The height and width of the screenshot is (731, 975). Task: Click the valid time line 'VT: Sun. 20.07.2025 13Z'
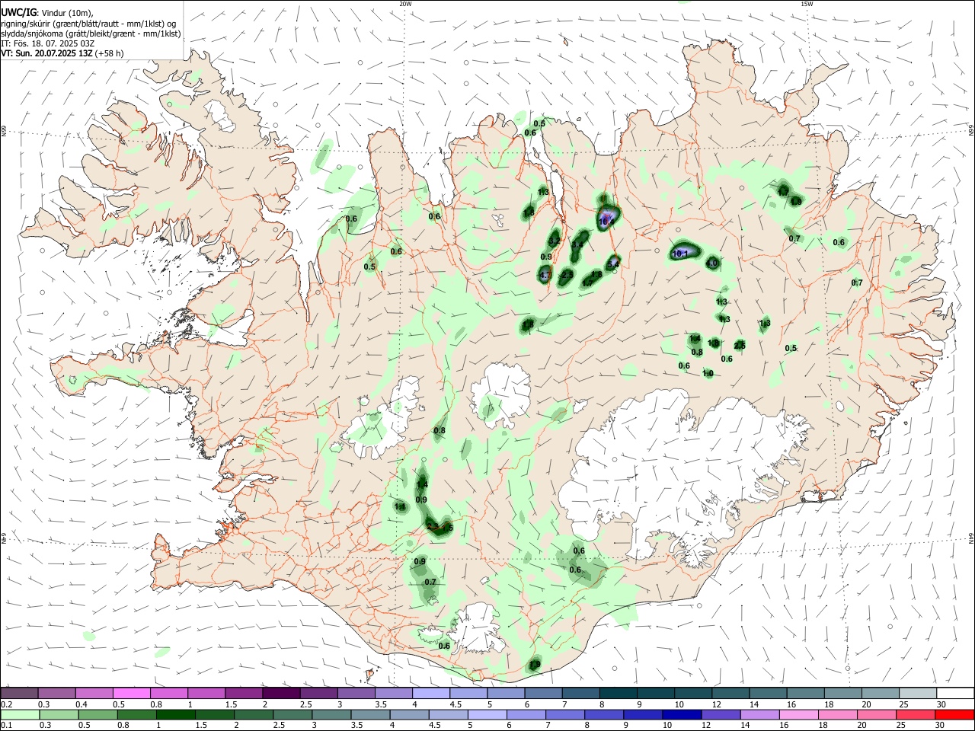coord(47,53)
